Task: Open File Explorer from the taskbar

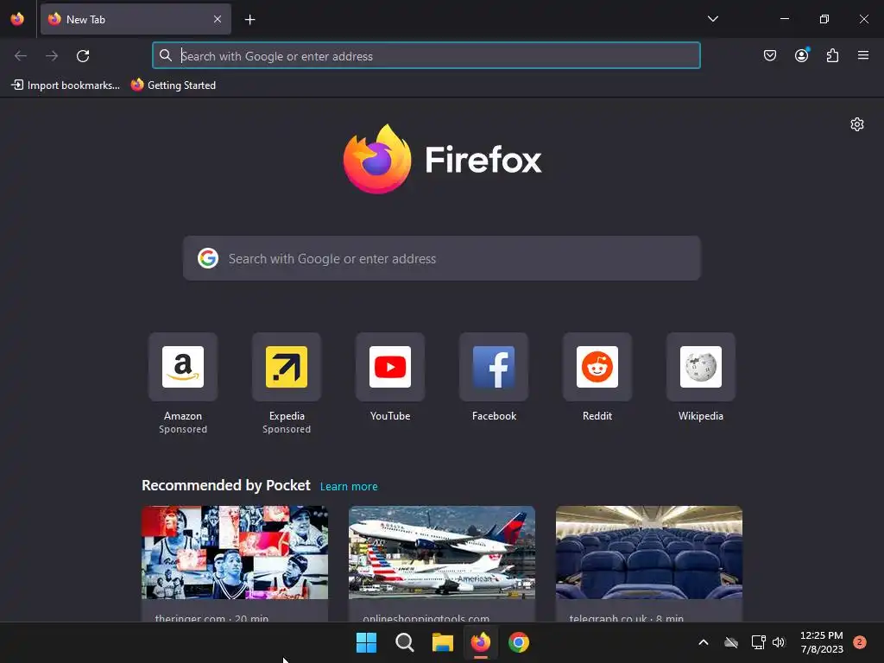Action: [x=443, y=642]
